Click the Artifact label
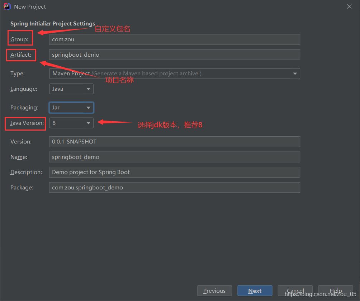360x301 pixels. point(21,55)
